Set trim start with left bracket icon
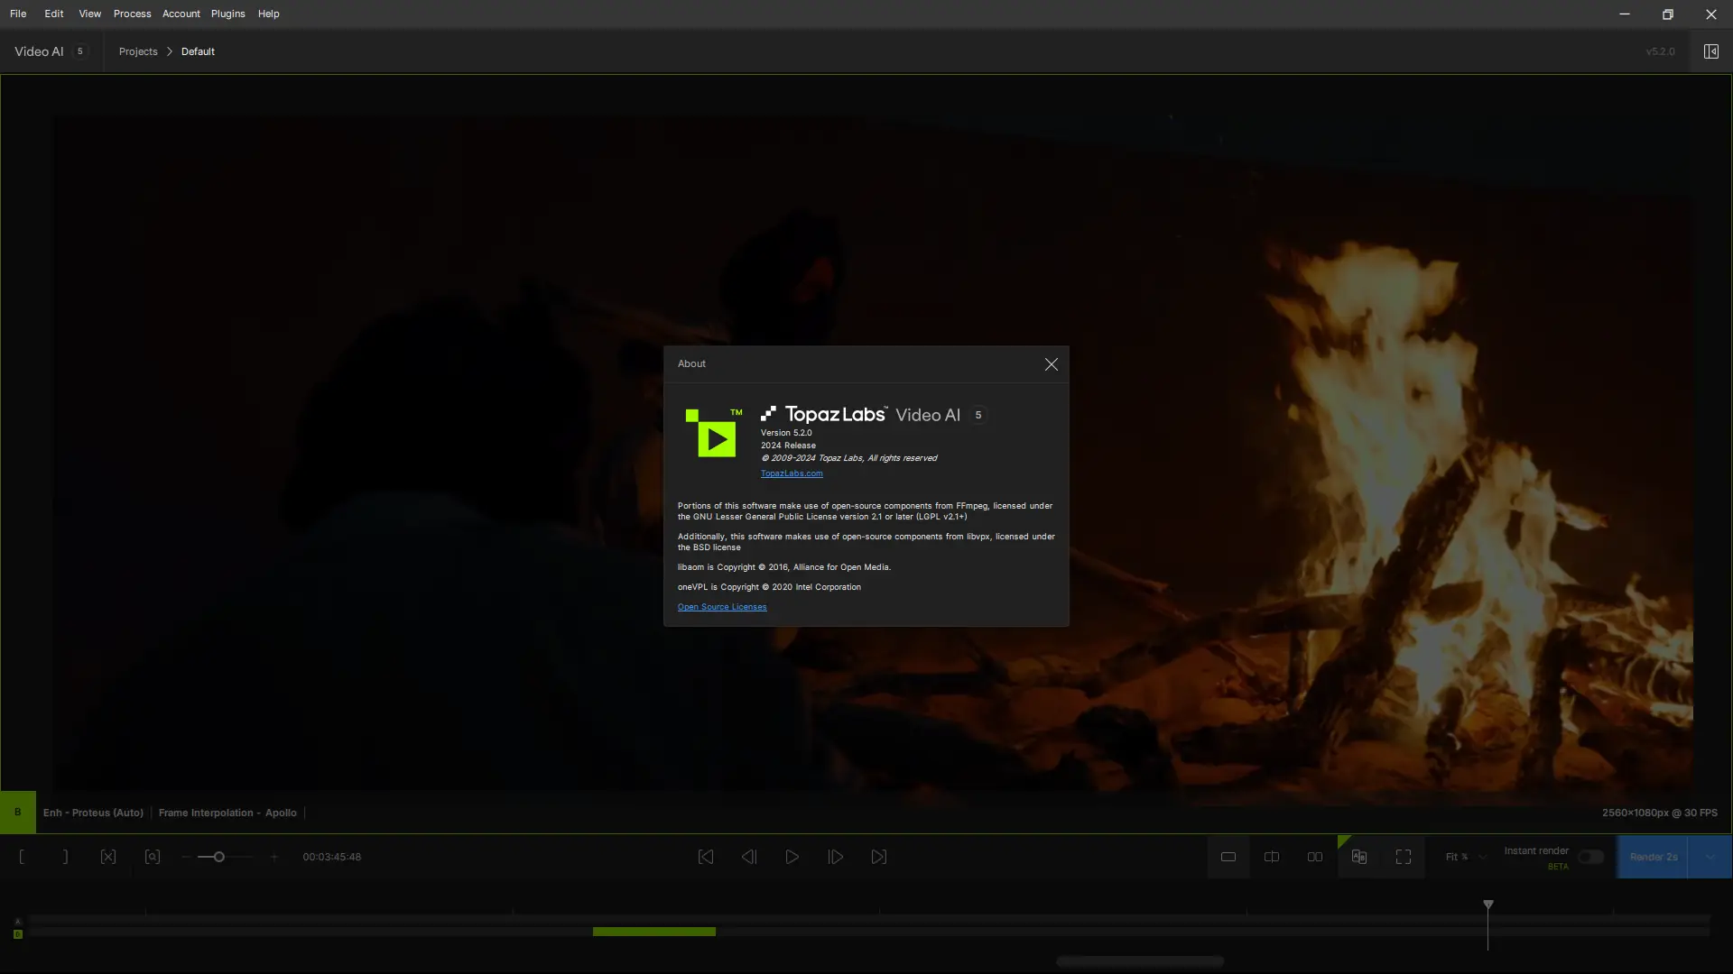Image resolution: width=1733 pixels, height=974 pixels. click(x=22, y=857)
